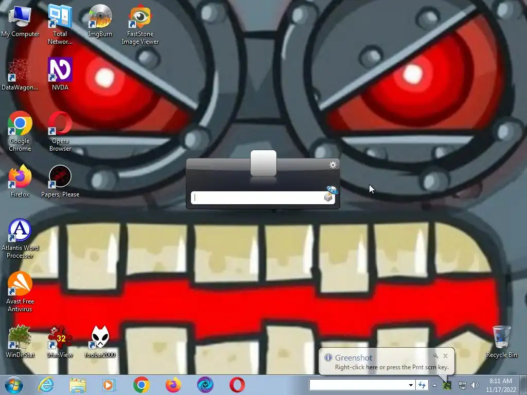The image size is (527, 395).
Task: Open Windows Media Player from taskbar
Action: pyautogui.click(x=109, y=385)
